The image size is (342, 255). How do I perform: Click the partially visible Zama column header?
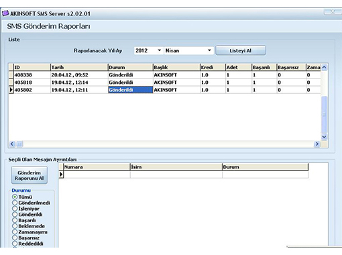[x=313, y=67]
